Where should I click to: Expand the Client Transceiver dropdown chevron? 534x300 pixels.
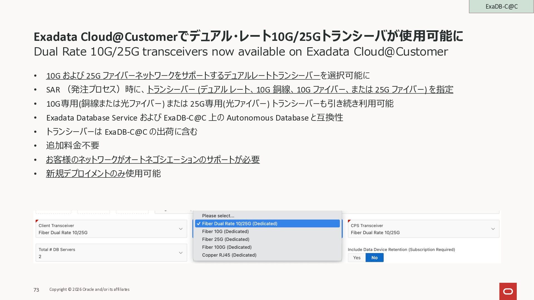click(181, 229)
